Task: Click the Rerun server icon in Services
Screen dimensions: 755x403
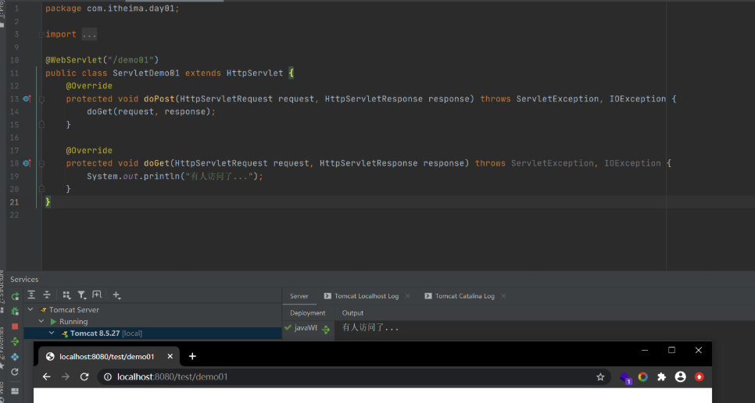Action: (x=15, y=296)
